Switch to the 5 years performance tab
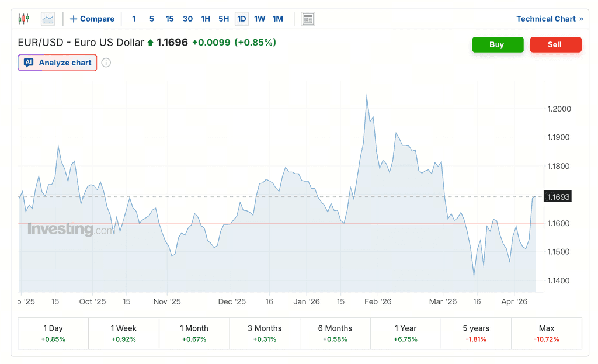598x364 pixels. (476, 332)
